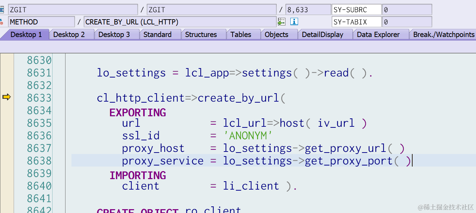This screenshot has height=213, width=476.
Task: Switch to the Desktop 1 tab
Action: pyautogui.click(x=26, y=35)
